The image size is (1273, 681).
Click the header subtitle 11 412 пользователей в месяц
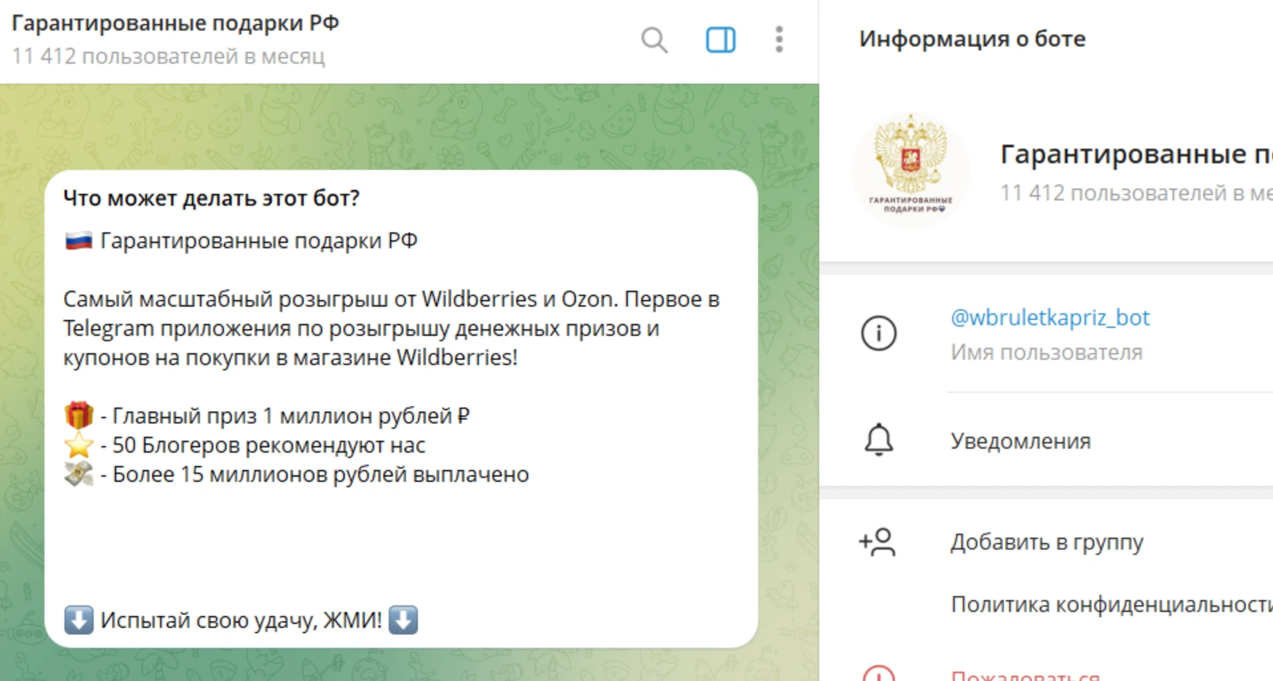point(169,56)
